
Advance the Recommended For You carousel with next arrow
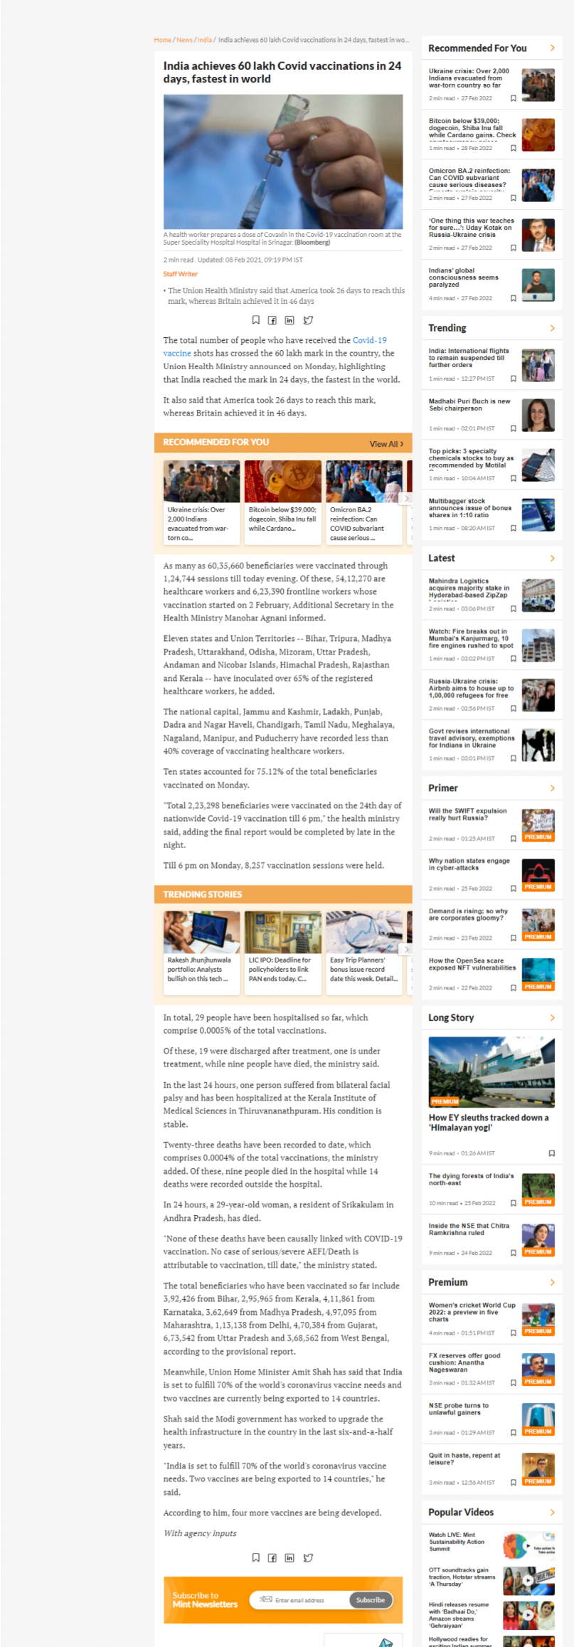tap(406, 499)
